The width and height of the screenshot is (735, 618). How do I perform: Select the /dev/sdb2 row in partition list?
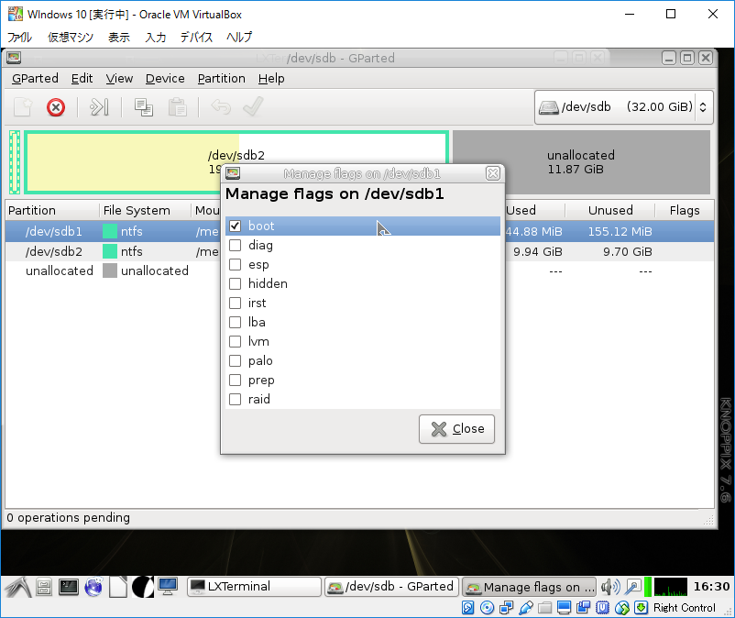coord(359,252)
